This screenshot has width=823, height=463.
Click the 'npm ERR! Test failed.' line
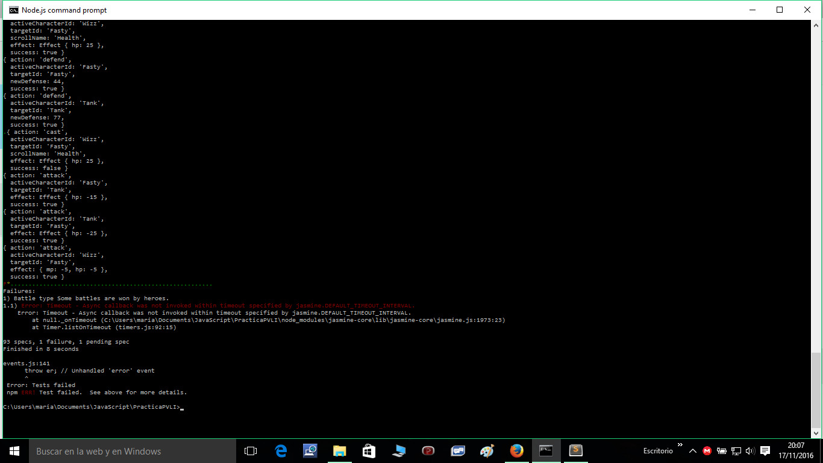click(x=97, y=392)
